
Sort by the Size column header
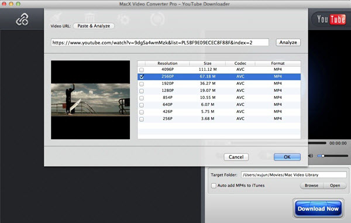click(x=208, y=63)
